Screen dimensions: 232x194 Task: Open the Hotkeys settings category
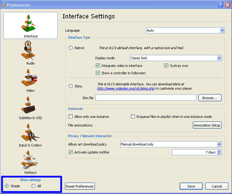click(x=30, y=162)
